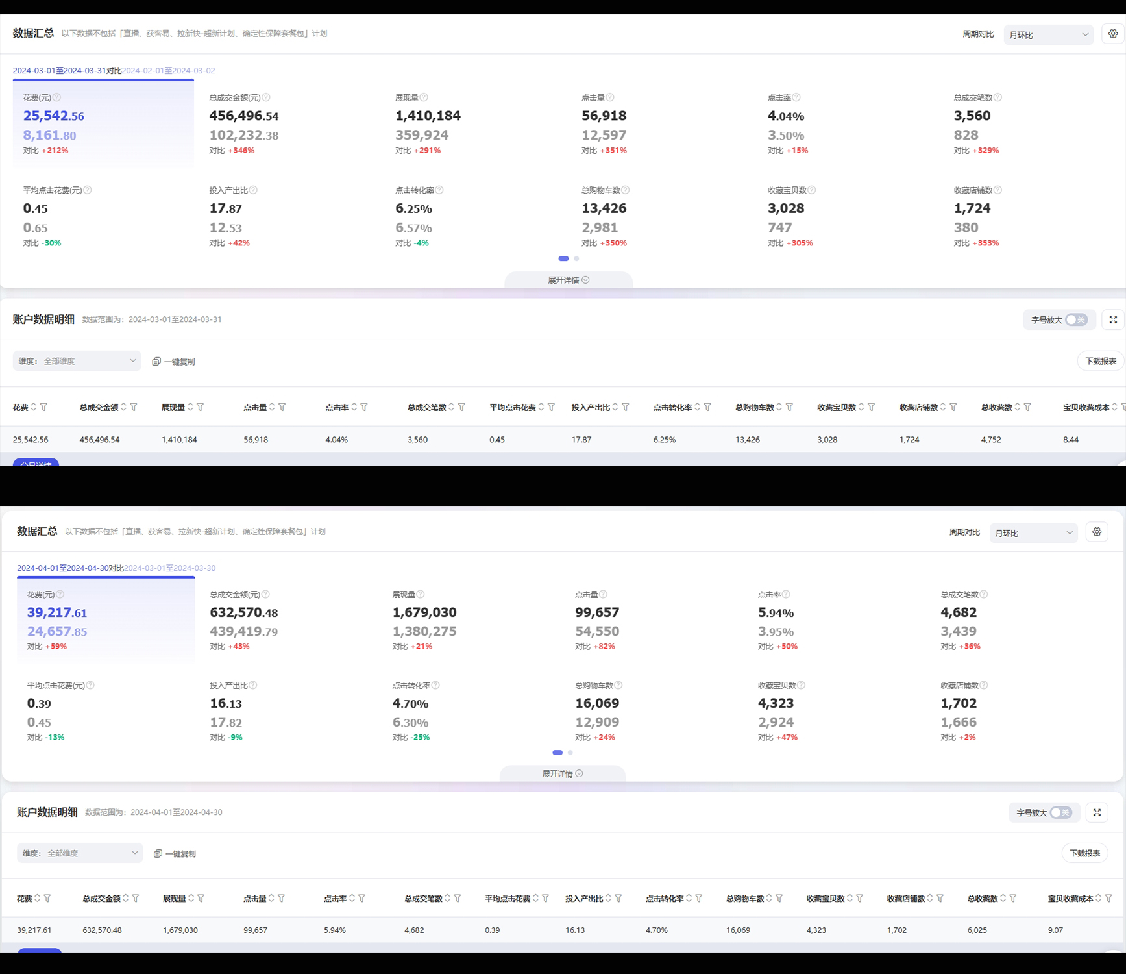Viewport: 1126px width, 974px height.
Task: Click the help icon next to 投入产出比 in March summary
Action: [x=253, y=190]
